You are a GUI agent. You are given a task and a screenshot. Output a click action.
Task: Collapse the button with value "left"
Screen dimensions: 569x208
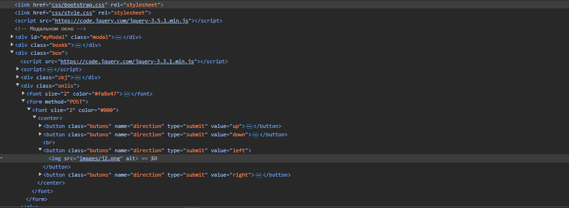pyautogui.click(x=40, y=150)
